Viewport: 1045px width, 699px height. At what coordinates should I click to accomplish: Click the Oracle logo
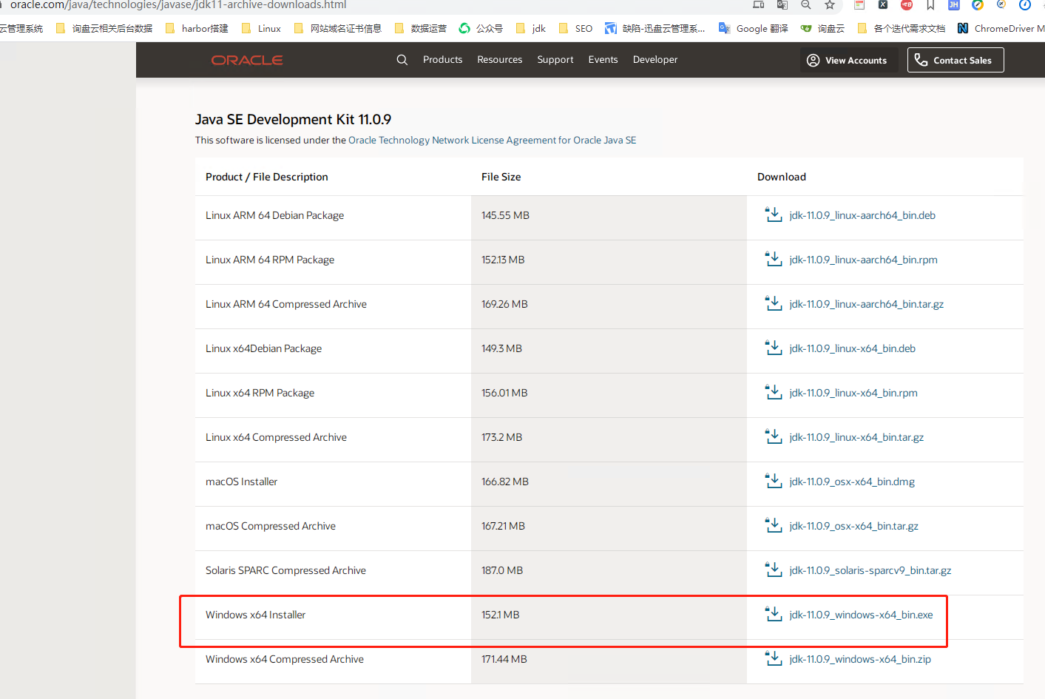coord(247,60)
